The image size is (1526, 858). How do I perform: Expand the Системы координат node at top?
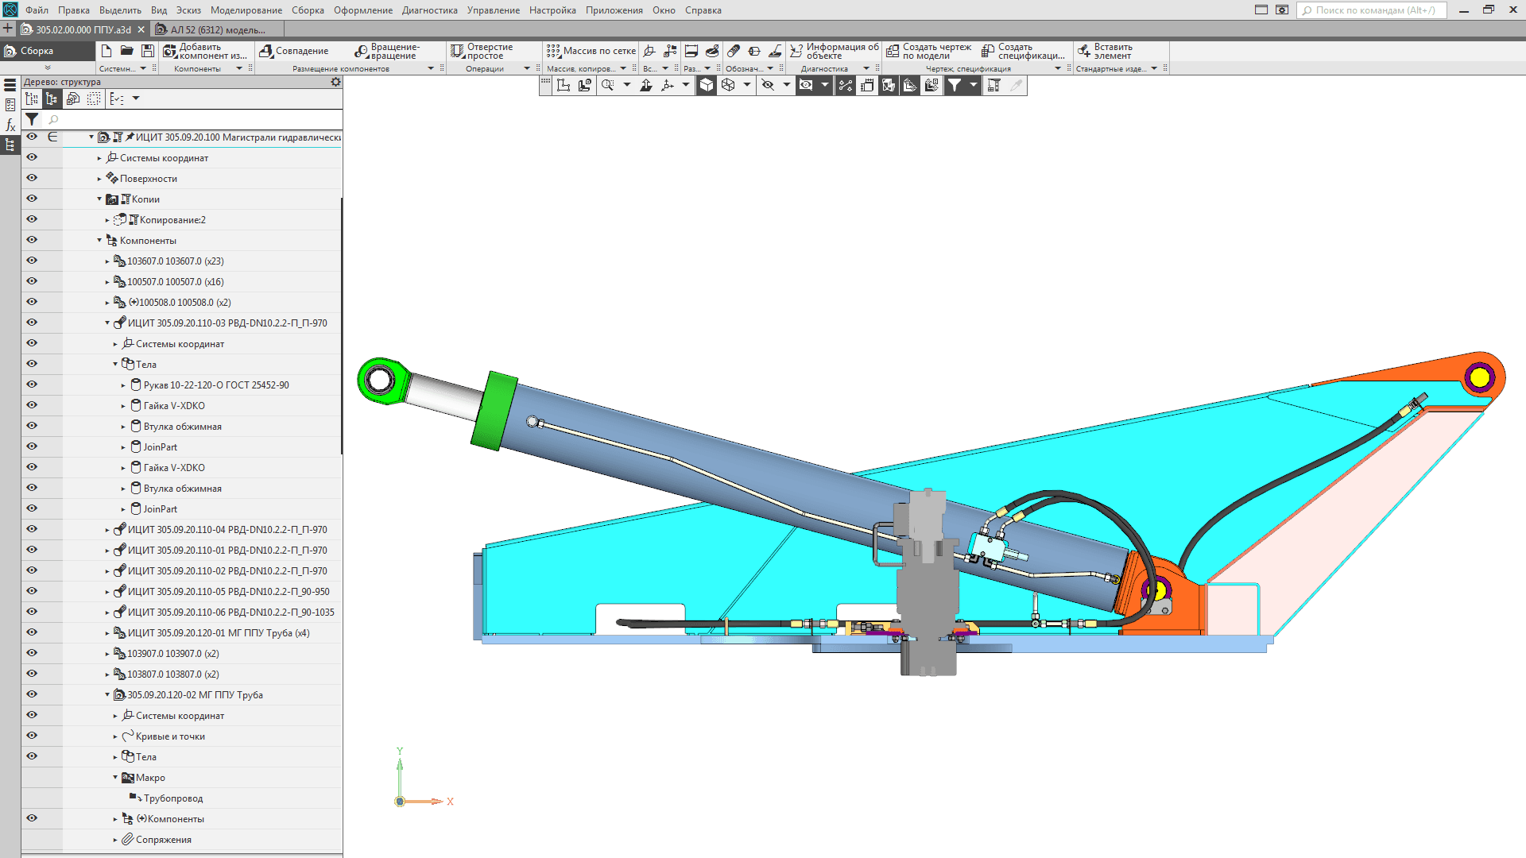click(99, 158)
